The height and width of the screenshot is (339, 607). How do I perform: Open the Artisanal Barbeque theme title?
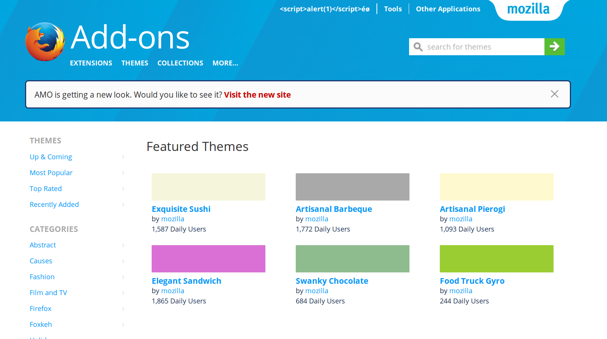coord(334,209)
